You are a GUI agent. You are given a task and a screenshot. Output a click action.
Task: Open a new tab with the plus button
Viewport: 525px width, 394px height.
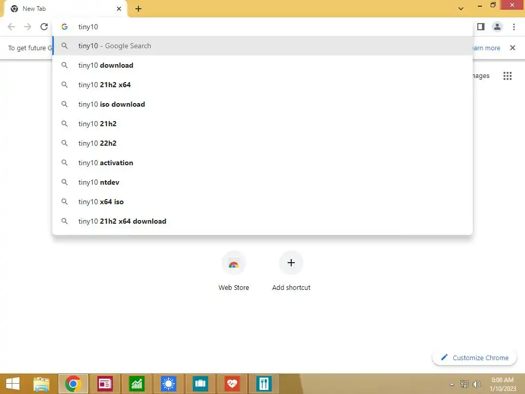pos(138,9)
